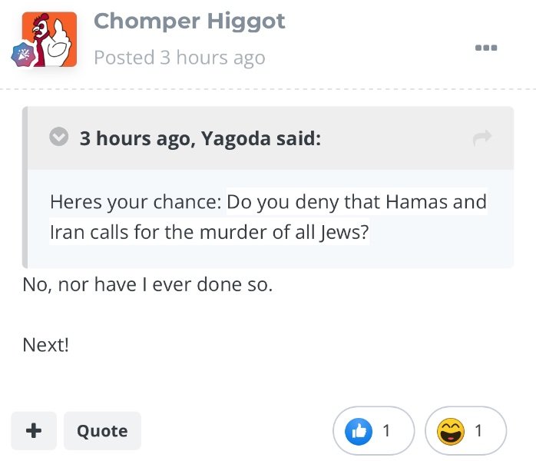Click the laughing emoji reaction icon
The width and height of the screenshot is (536, 461).
coord(450,431)
